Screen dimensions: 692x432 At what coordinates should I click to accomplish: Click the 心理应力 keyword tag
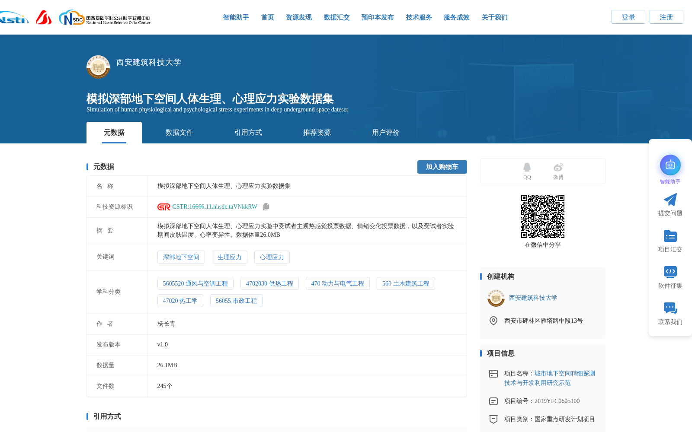(272, 257)
